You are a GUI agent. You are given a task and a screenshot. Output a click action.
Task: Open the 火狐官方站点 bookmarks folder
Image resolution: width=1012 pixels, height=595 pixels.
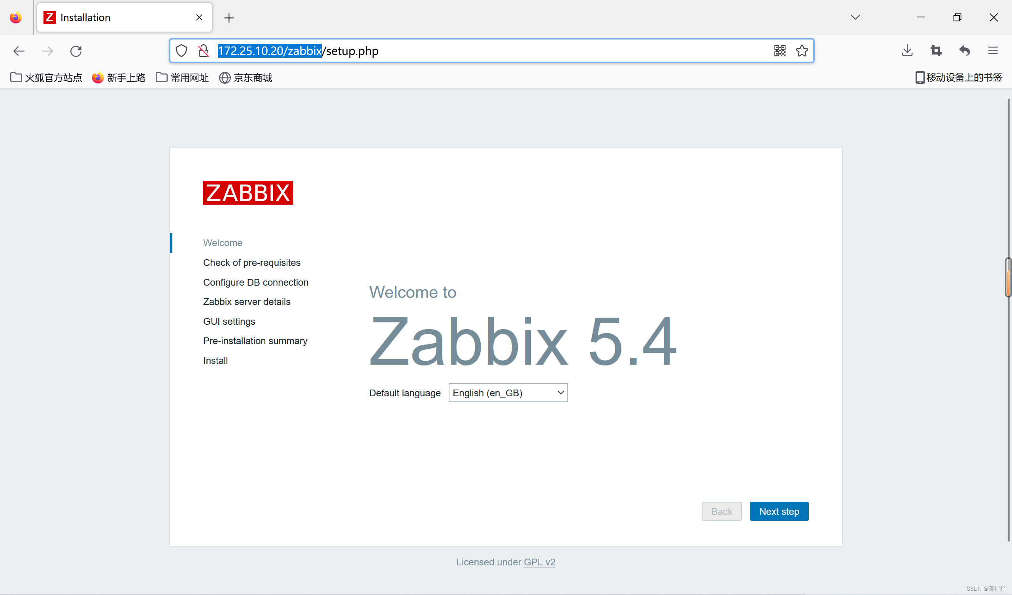click(x=46, y=77)
